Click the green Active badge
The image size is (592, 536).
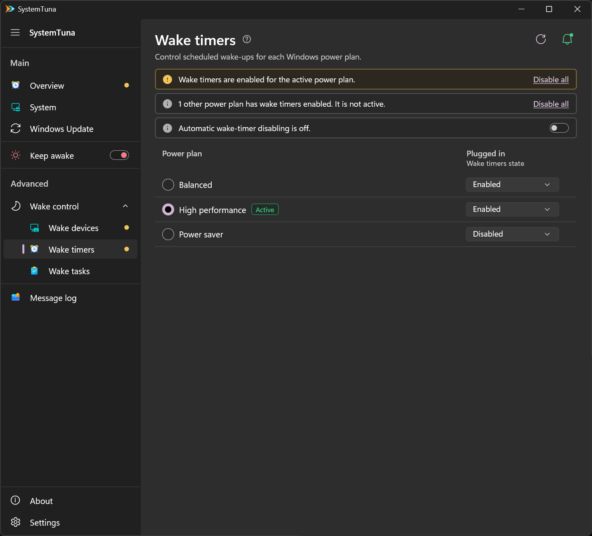(265, 209)
